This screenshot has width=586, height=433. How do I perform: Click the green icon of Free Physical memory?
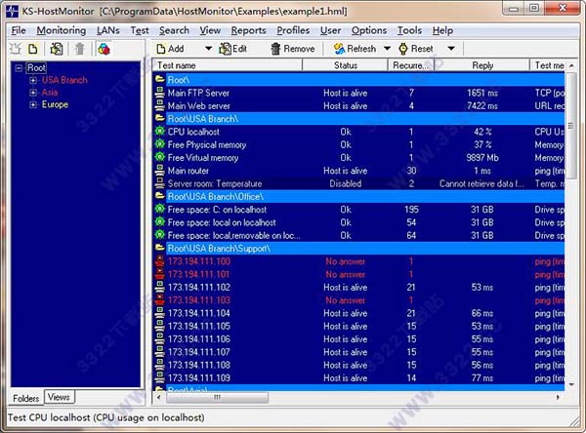tap(160, 144)
